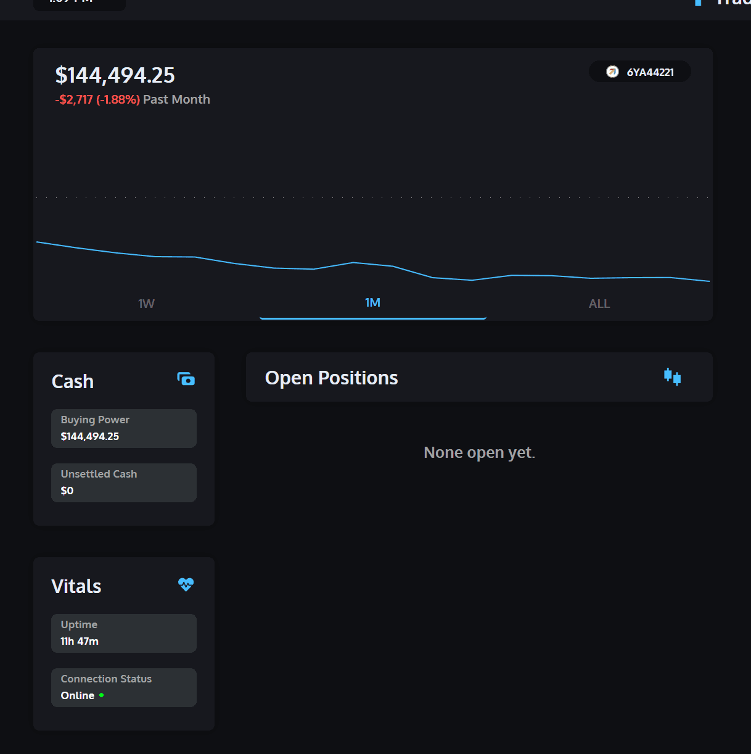Click the Cash wallet icon
Screen dimensions: 751x754
pyautogui.click(x=186, y=379)
